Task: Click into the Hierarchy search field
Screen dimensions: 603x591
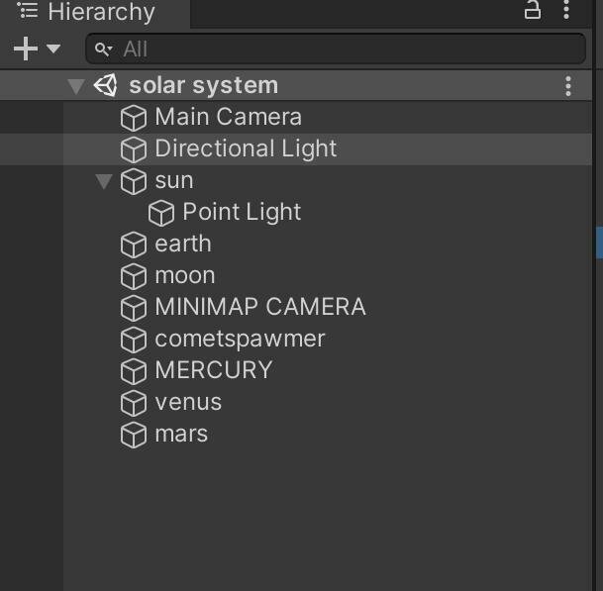Action: 336,49
